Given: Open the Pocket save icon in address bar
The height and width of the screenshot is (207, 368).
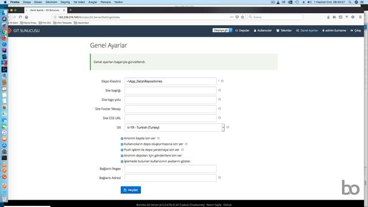Looking at the screenshot, I should pyautogui.click(x=237, y=17).
